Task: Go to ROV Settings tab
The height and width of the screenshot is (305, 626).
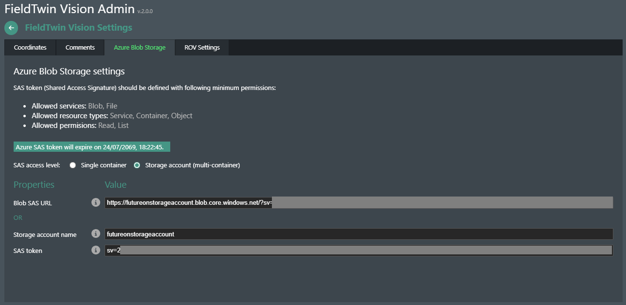Action: click(202, 48)
